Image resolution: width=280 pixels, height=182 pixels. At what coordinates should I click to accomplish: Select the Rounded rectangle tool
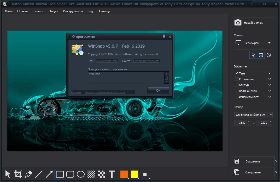click(70, 174)
